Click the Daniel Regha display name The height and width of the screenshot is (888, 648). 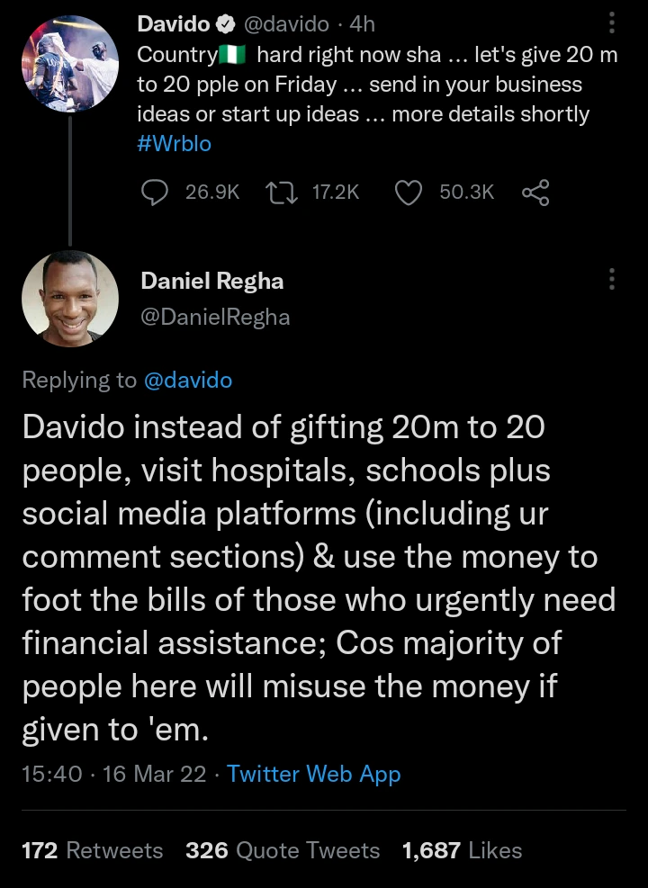tap(212, 282)
